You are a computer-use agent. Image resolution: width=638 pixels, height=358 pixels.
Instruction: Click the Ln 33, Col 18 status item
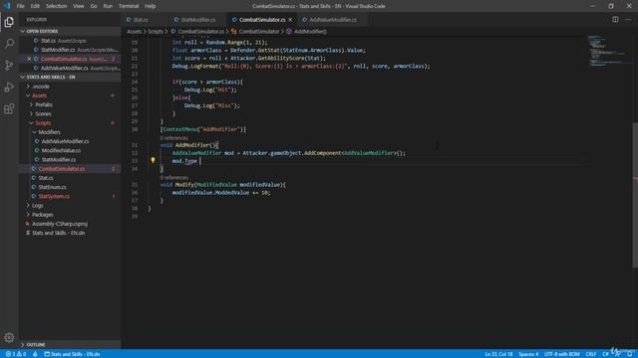tap(498, 354)
